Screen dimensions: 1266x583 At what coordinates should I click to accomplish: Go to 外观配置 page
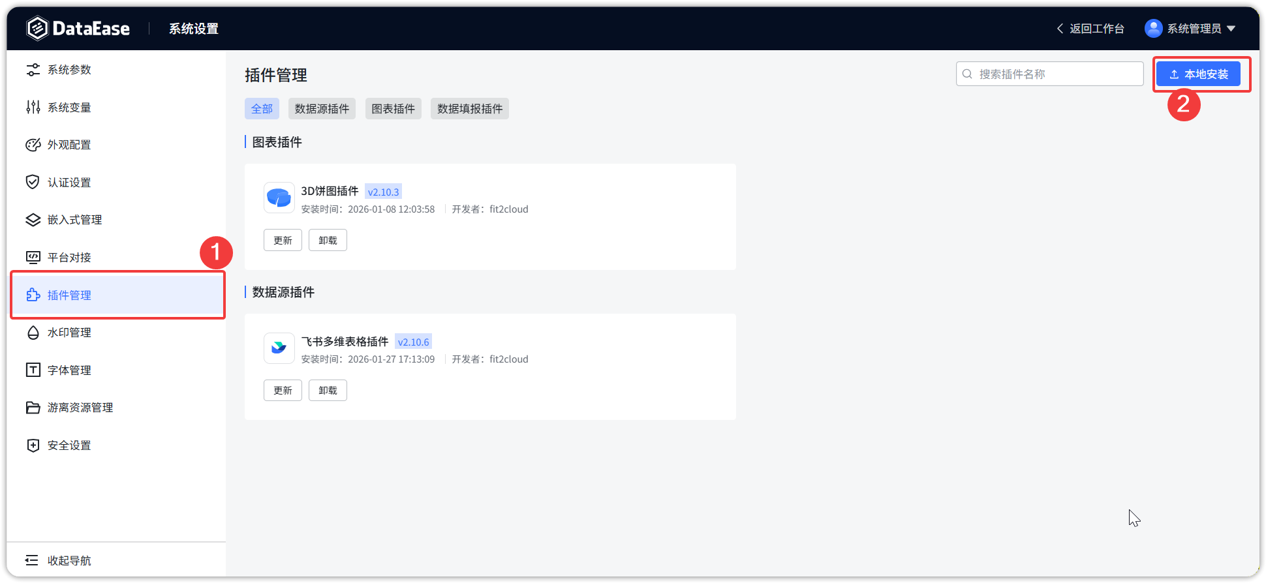(117, 145)
